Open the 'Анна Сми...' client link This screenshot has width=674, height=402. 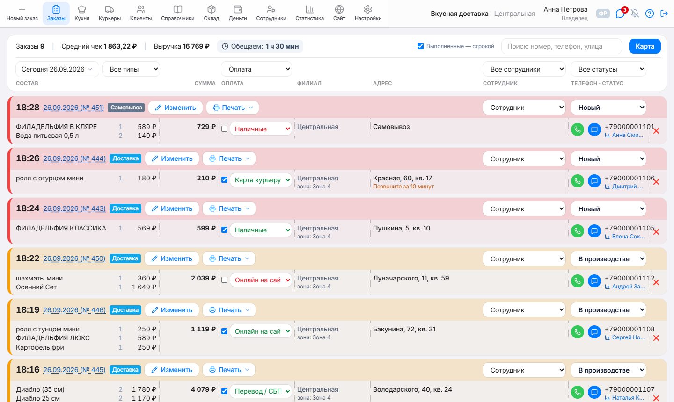tap(624, 135)
